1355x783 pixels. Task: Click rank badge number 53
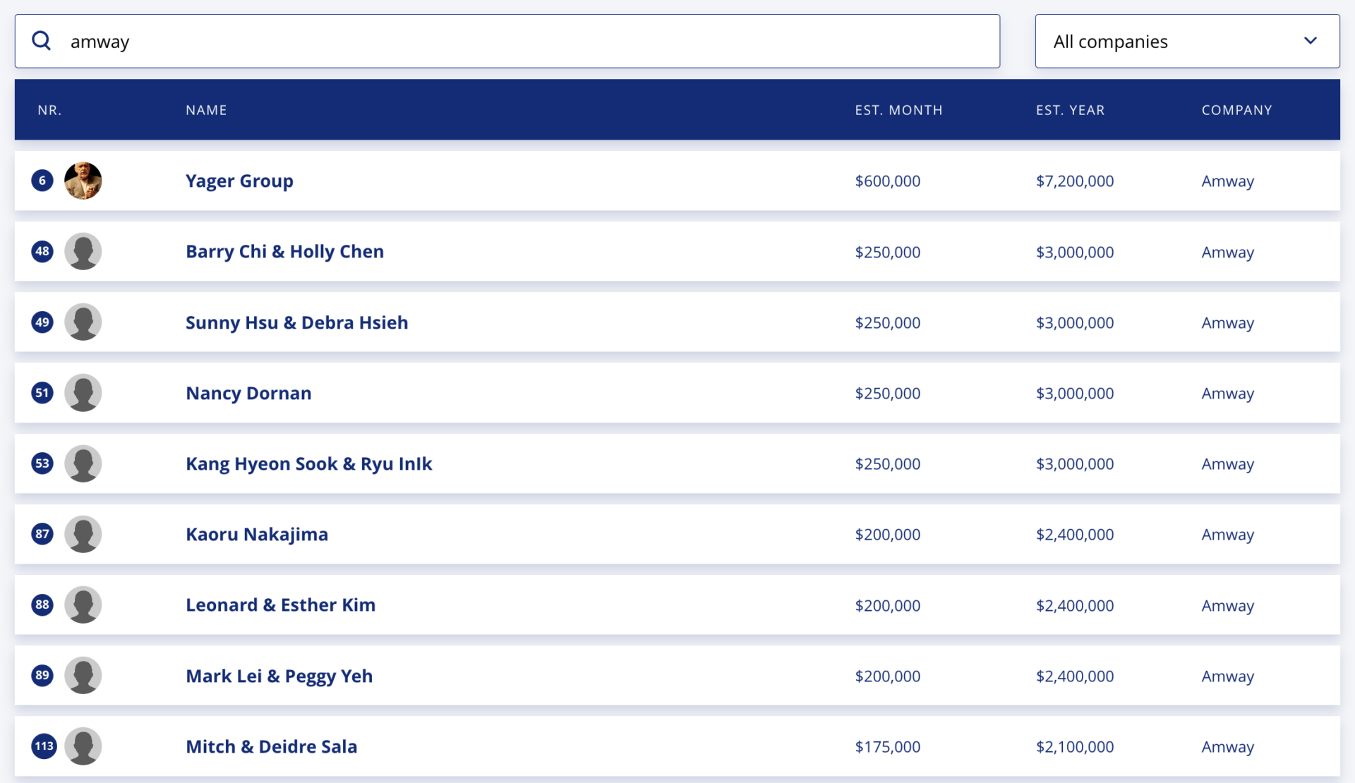[42, 463]
